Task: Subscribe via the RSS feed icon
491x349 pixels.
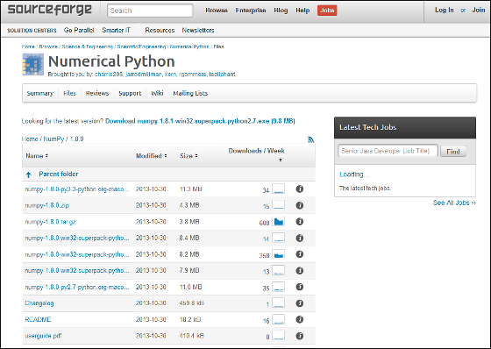Action: click(310, 139)
